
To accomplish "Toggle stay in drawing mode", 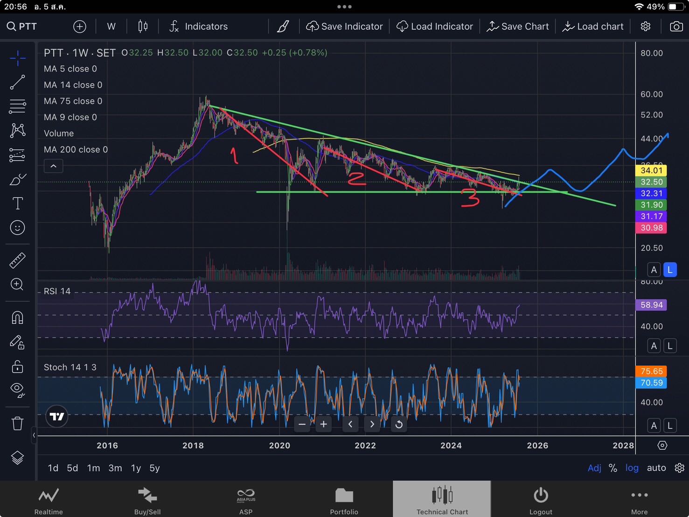I will pos(17,342).
